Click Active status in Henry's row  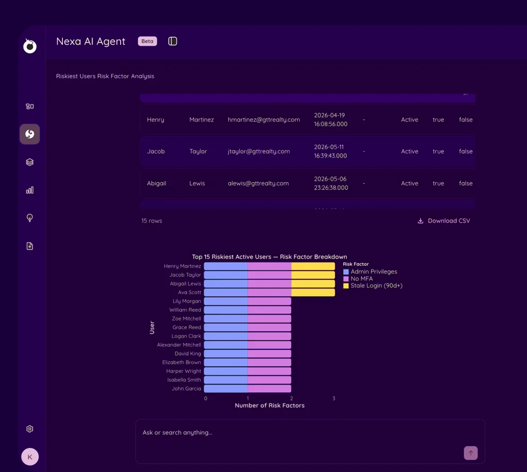pyautogui.click(x=409, y=120)
